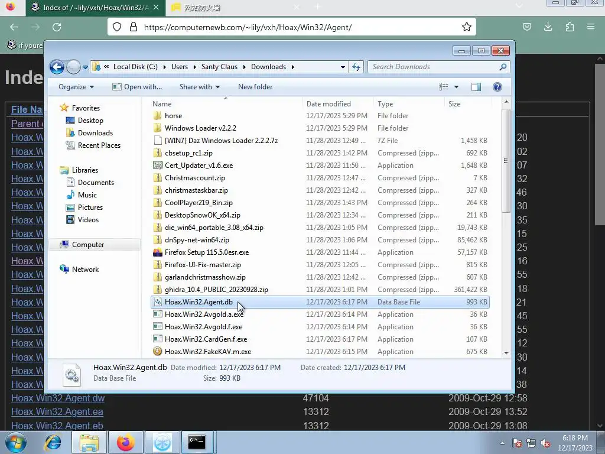The width and height of the screenshot is (605, 454).
Task: Select Cert_Updater_v1.6.exe icon
Action: tap(157, 166)
